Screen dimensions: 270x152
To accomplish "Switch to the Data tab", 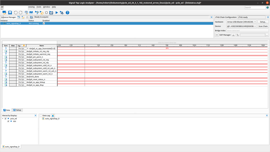I will coord(7,110).
